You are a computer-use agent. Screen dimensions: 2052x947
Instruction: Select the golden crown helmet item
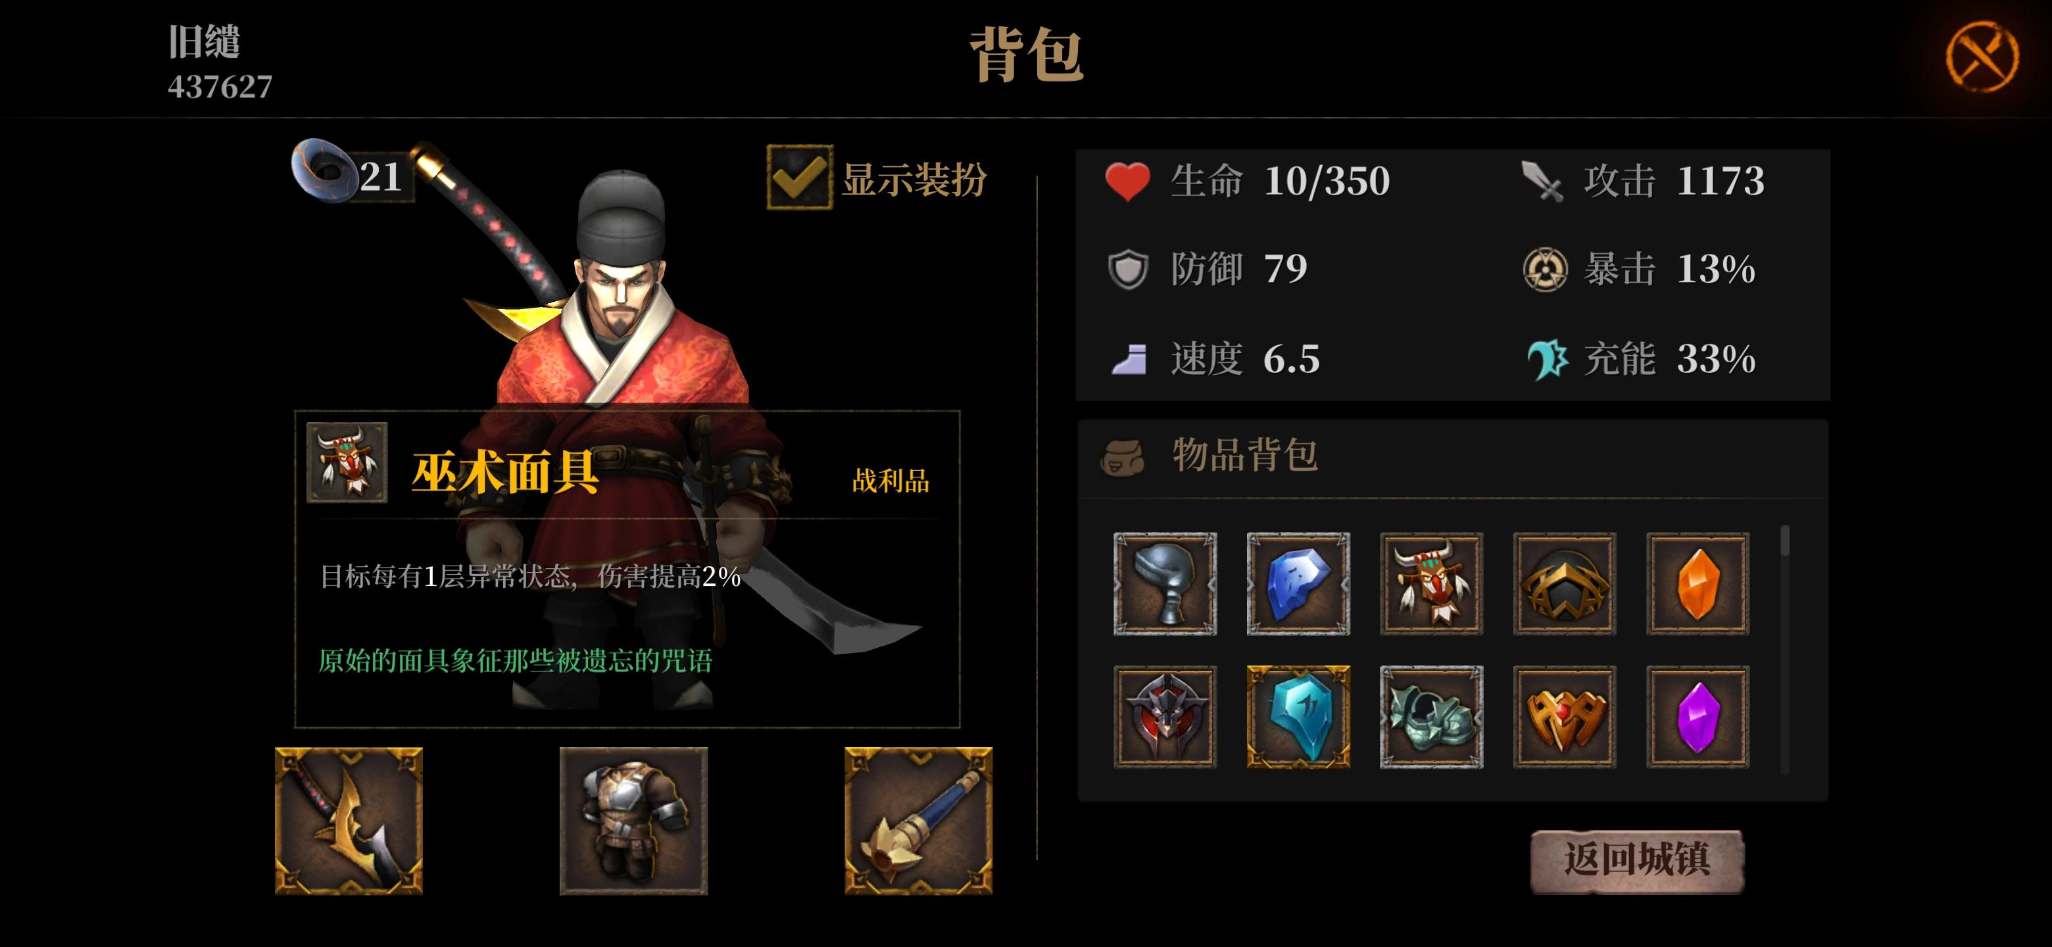(1565, 584)
